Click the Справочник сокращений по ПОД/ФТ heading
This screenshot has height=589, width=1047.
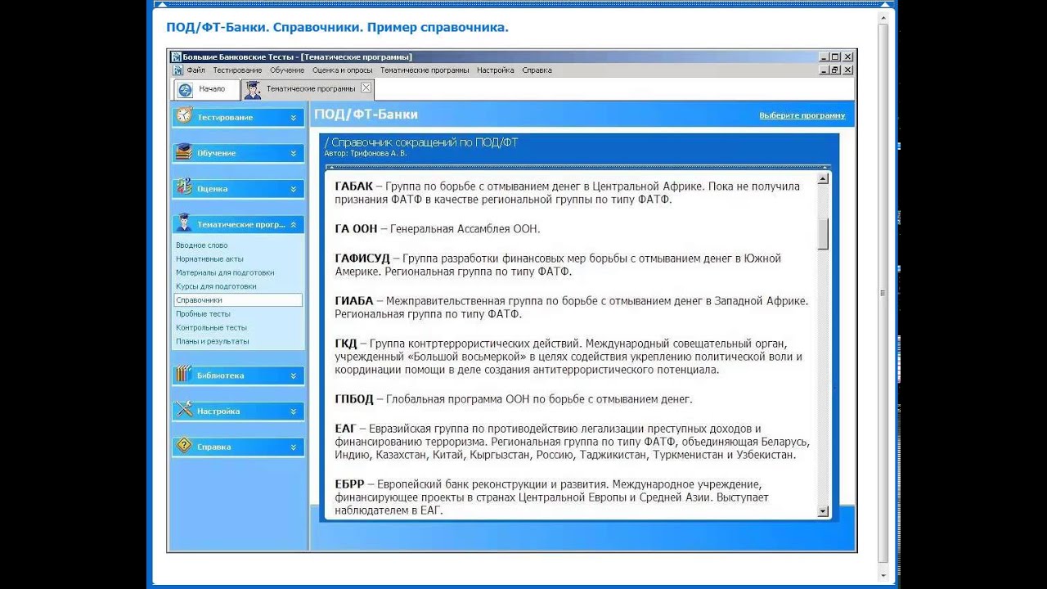(x=421, y=142)
